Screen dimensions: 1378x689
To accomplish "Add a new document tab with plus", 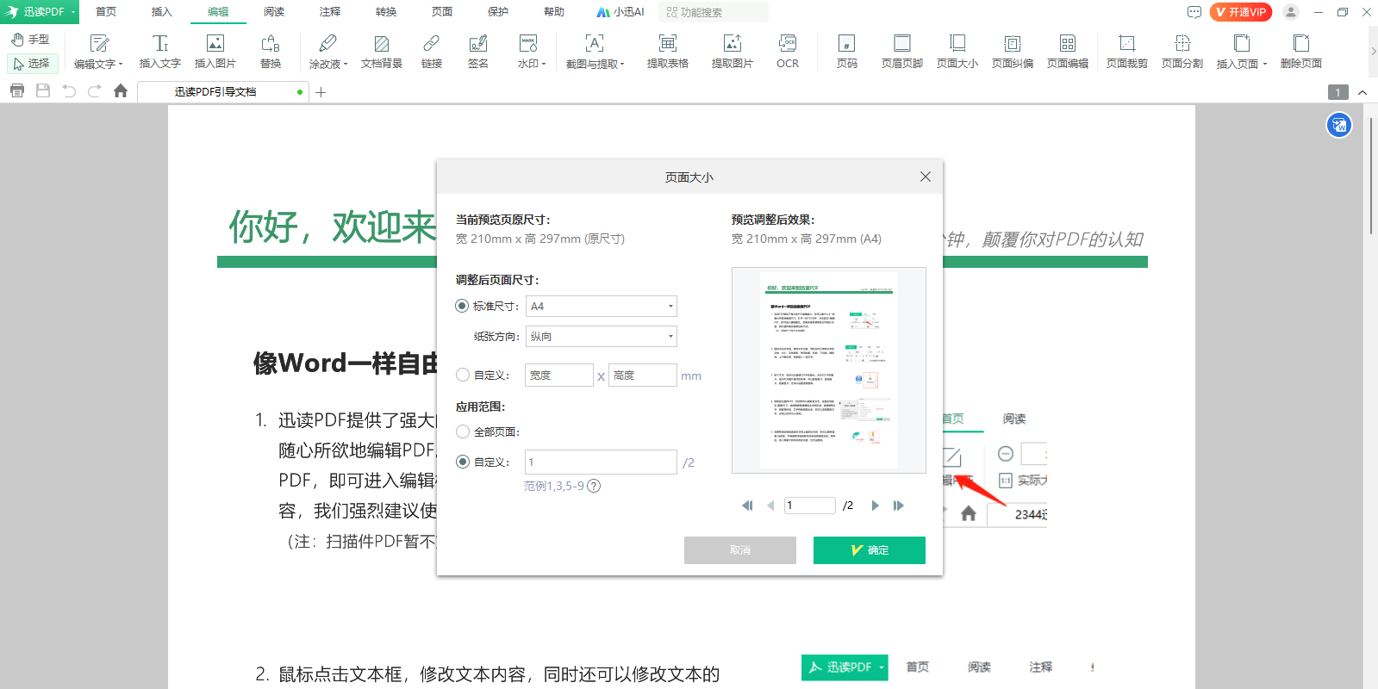I will (x=321, y=92).
